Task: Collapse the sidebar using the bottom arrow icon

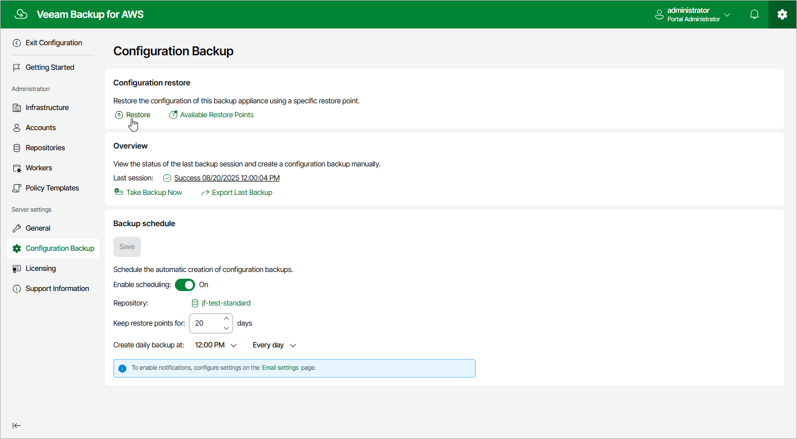Action: coord(17,426)
